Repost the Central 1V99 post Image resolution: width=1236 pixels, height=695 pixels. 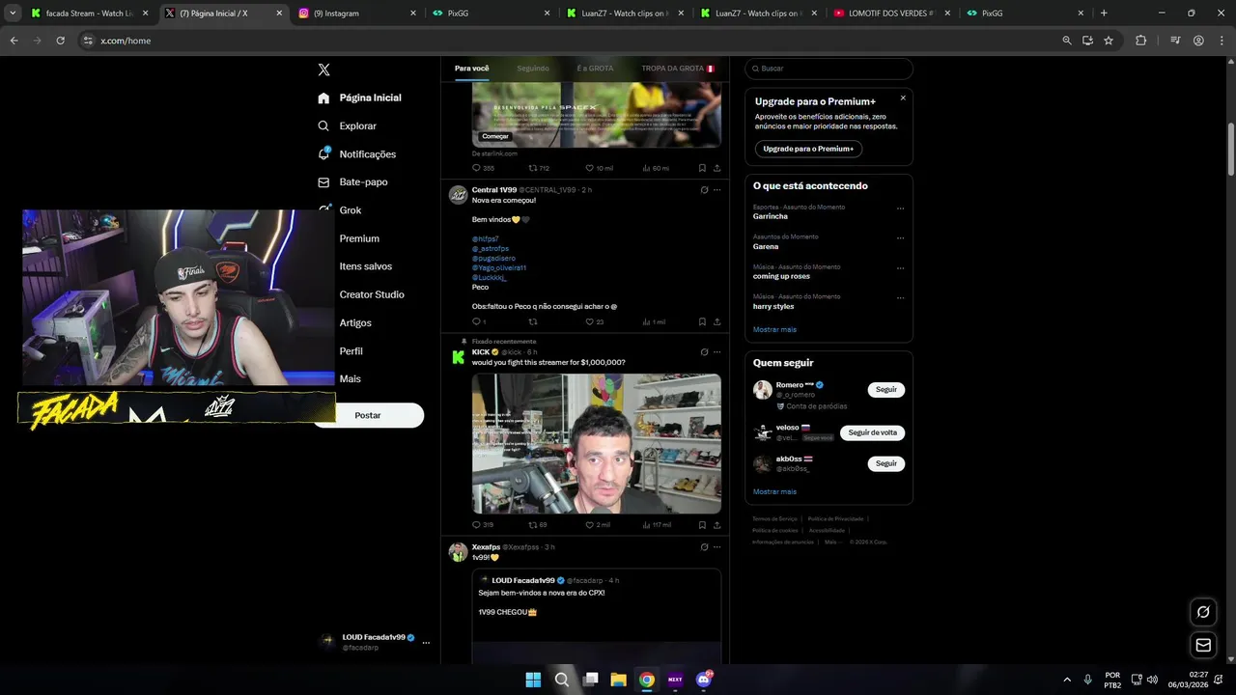pos(532,321)
